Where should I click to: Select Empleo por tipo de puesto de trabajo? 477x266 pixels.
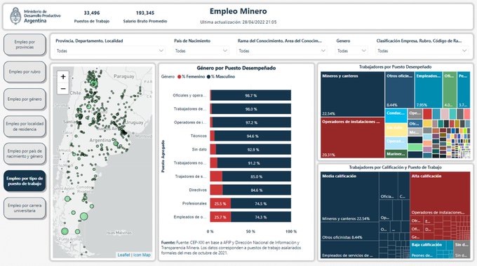tap(25, 181)
